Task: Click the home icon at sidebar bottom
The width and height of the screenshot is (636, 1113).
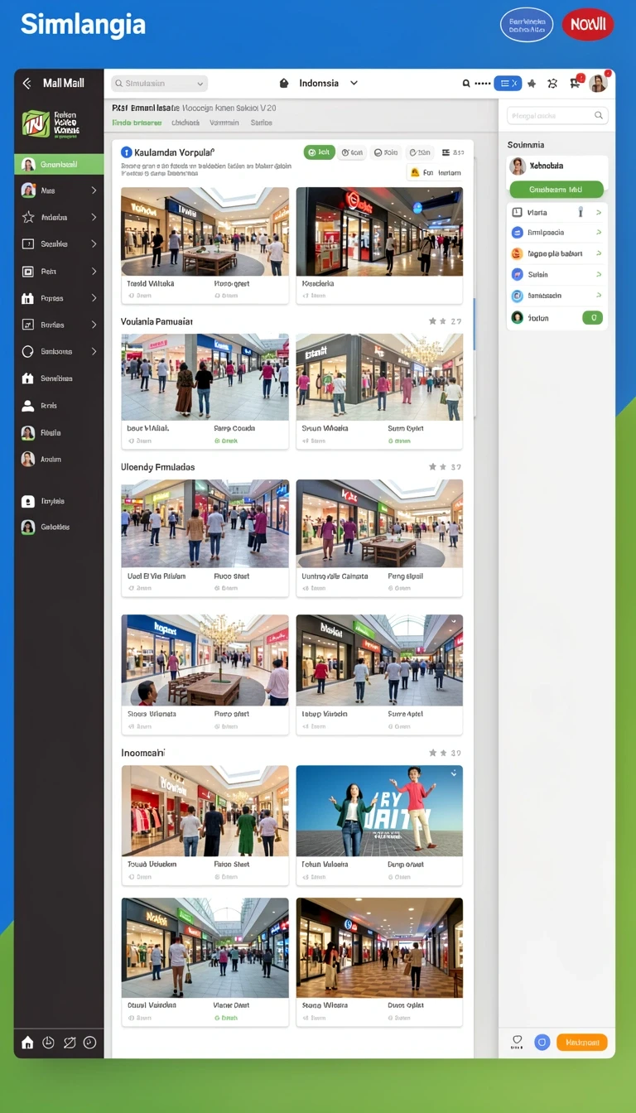Action: [x=27, y=1043]
